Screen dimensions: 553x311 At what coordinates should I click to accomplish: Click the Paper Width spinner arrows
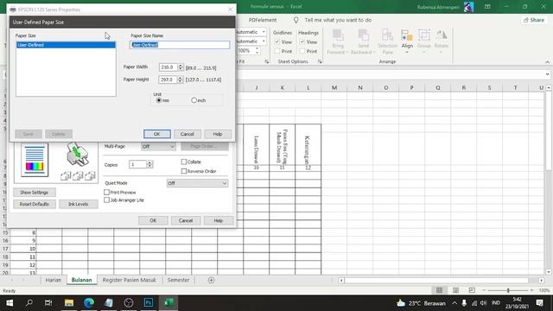[x=181, y=67]
